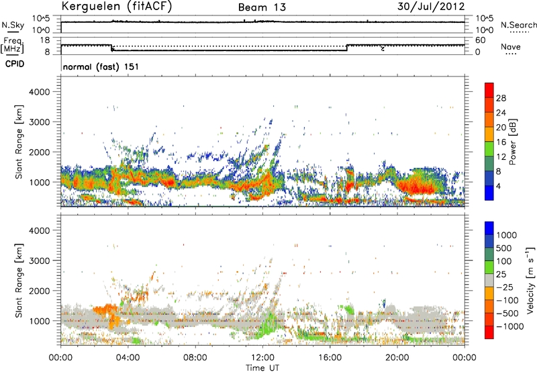
Task: Click the "16:00" time axis label
Action: (330, 358)
